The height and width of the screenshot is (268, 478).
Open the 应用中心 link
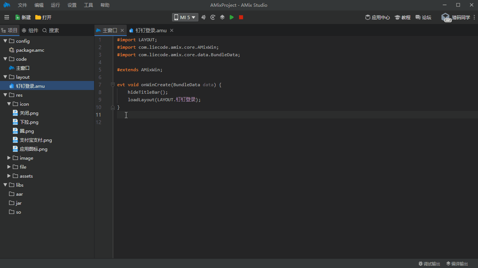pyautogui.click(x=378, y=17)
